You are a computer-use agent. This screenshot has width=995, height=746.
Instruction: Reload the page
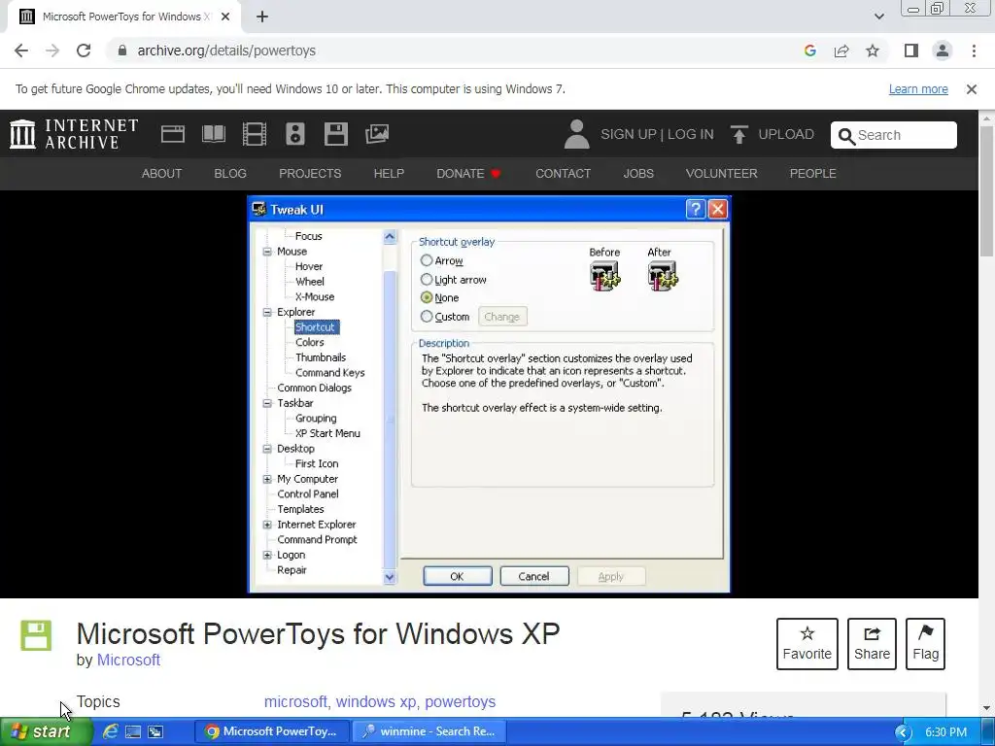click(84, 51)
